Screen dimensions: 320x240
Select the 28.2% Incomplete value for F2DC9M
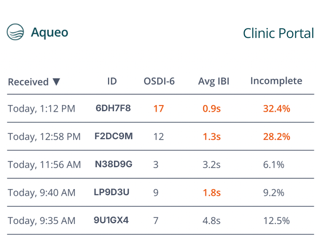tap(276, 136)
